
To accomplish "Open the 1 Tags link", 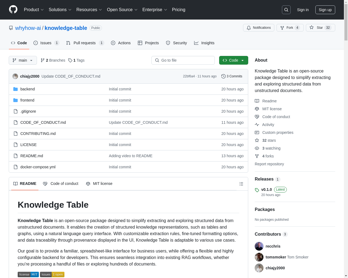I will (76, 60).
